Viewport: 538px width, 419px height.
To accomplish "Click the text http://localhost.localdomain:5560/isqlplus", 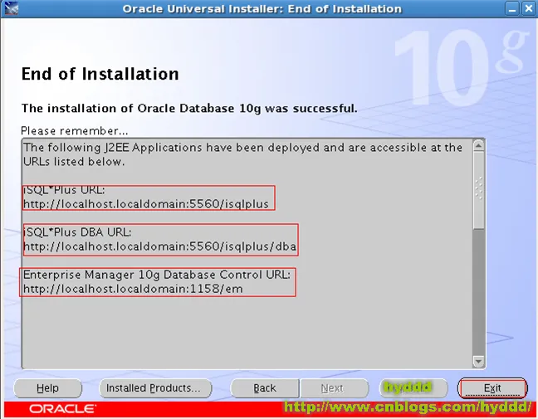I will [146, 204].
